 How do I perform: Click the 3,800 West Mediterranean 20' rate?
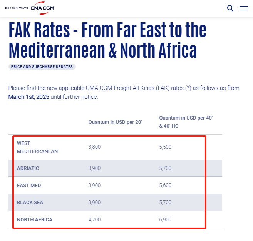(x=94, y=147)
